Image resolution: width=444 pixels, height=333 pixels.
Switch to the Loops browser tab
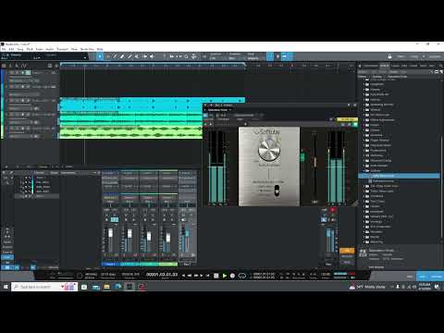(395, 66)
